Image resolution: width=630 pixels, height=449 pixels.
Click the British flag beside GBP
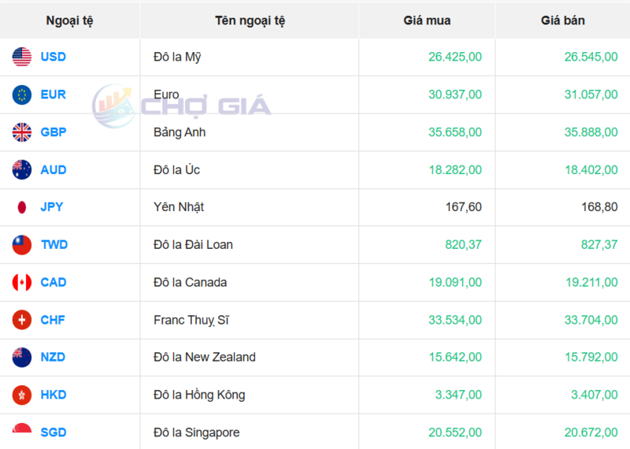click(22, 132)
